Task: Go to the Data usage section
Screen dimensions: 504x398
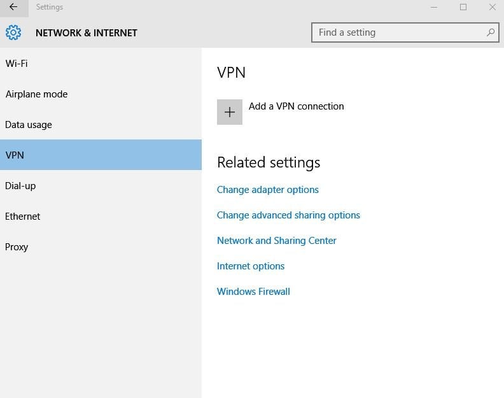Action: pyautogui.click(x=101, y=125)
